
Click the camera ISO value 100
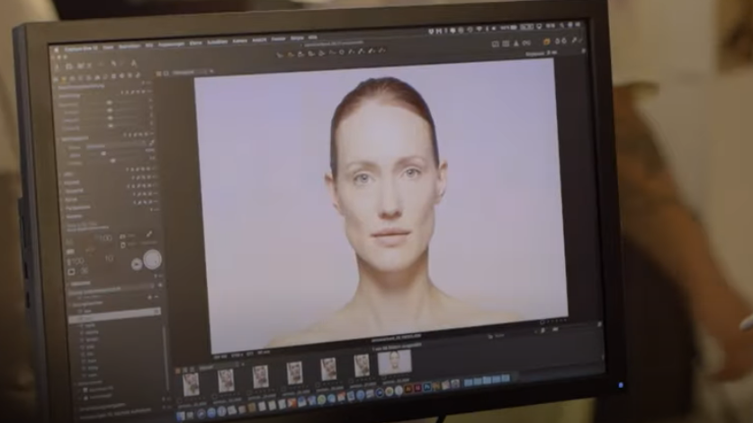[x=104, y=238]
